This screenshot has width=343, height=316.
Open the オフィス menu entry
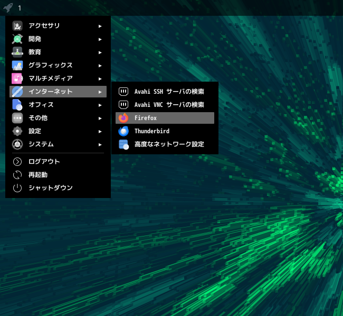tap(58, 105)
